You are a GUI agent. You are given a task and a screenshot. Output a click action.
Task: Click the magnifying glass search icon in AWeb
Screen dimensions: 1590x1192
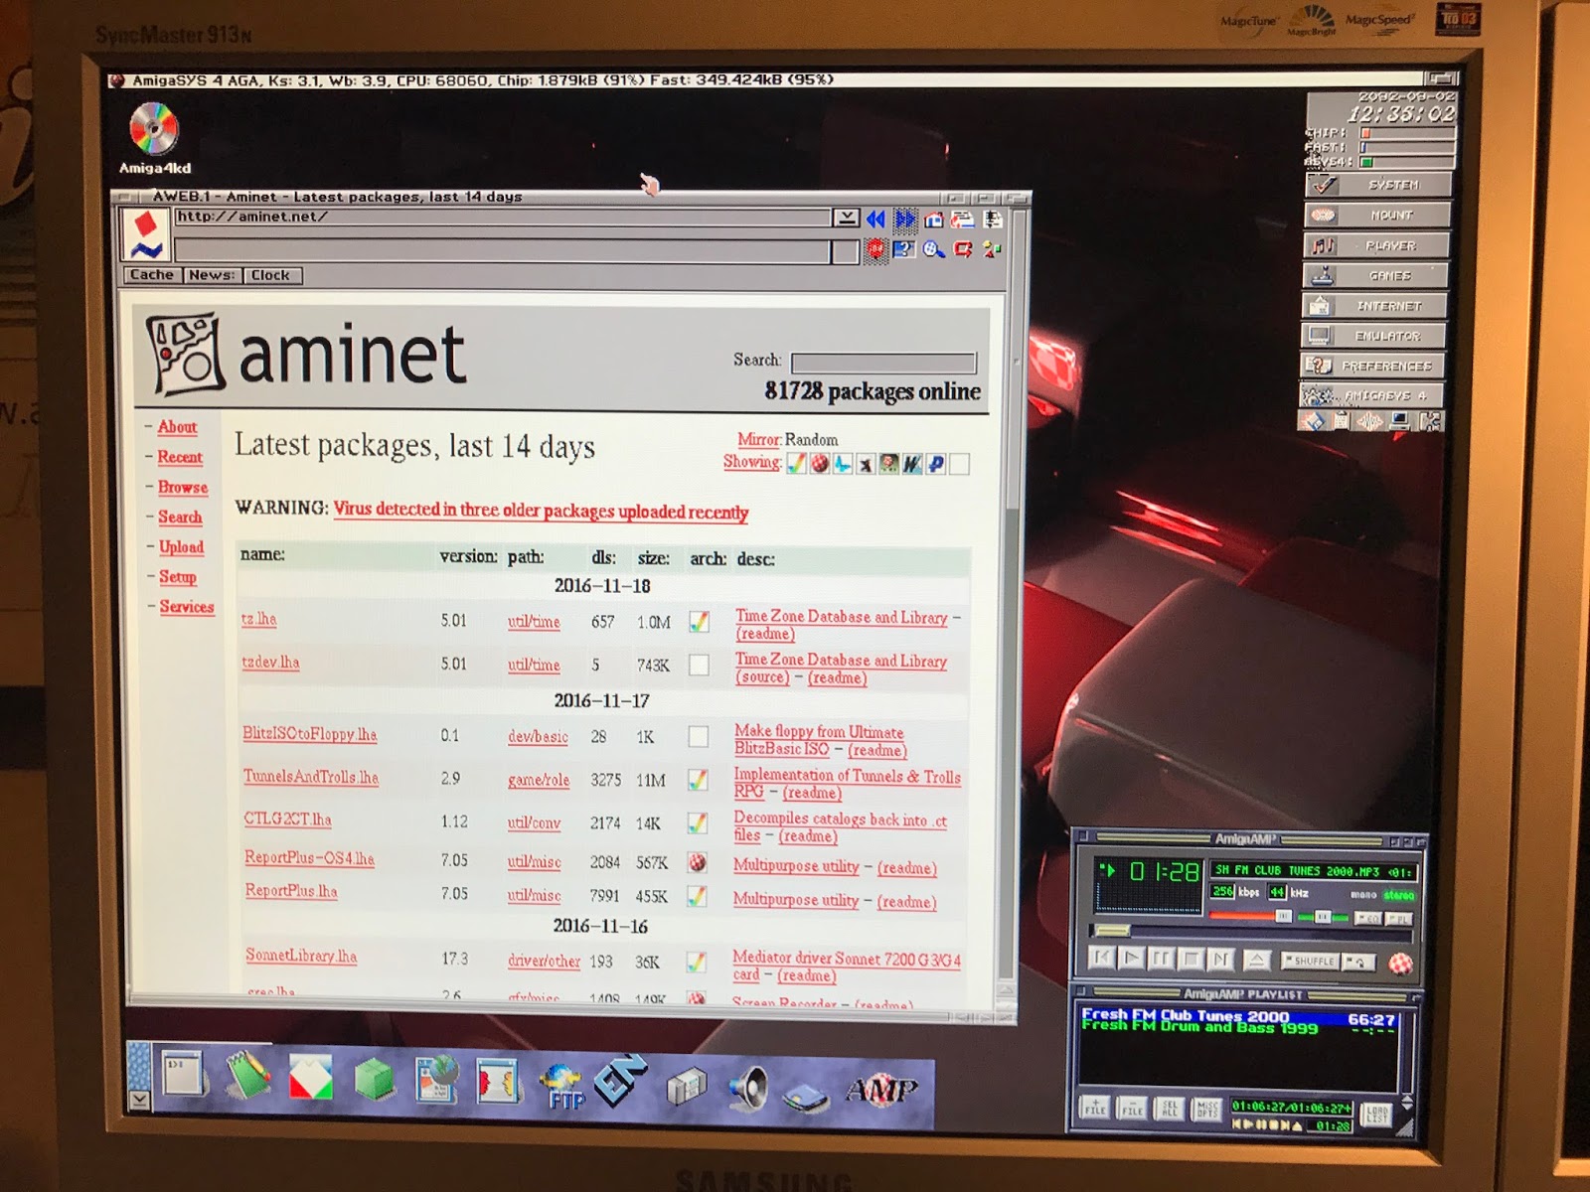[933, 249]
